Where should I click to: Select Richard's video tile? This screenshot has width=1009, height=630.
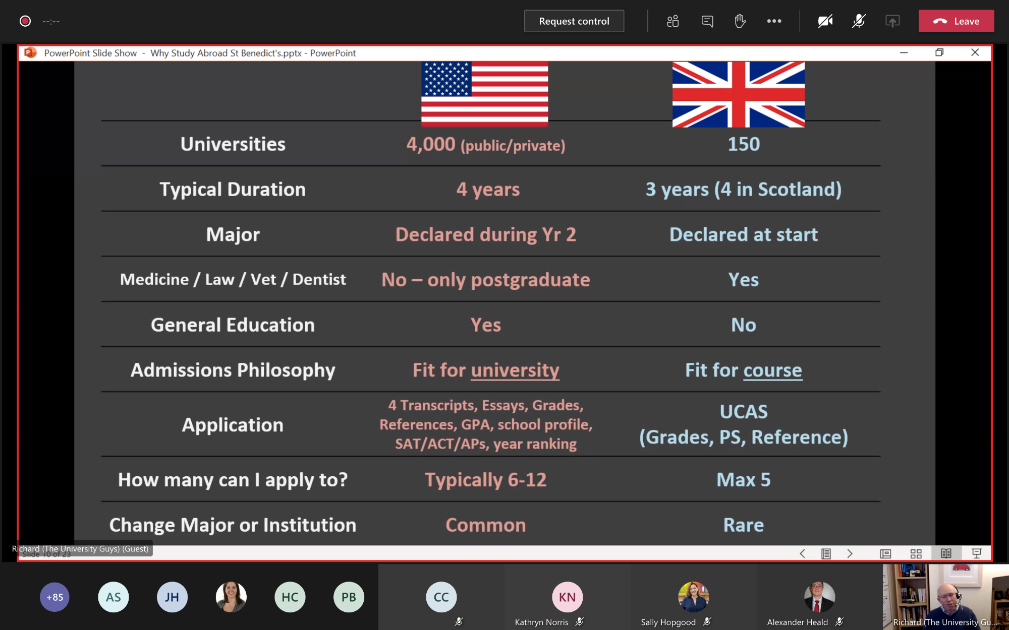(946, 597)
